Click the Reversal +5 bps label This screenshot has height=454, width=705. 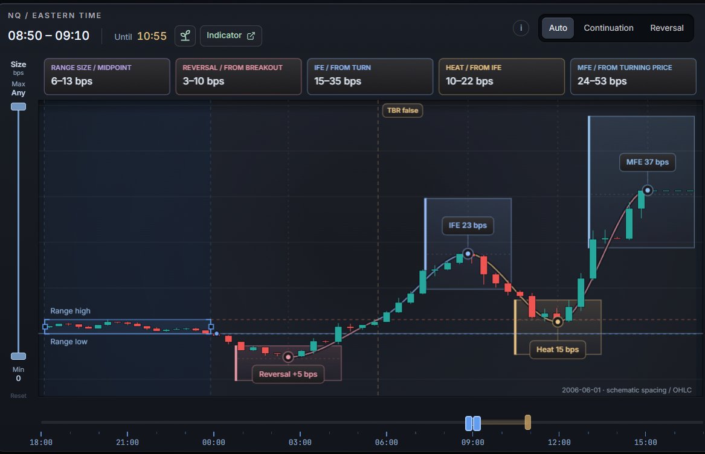[x=288, y=374]
